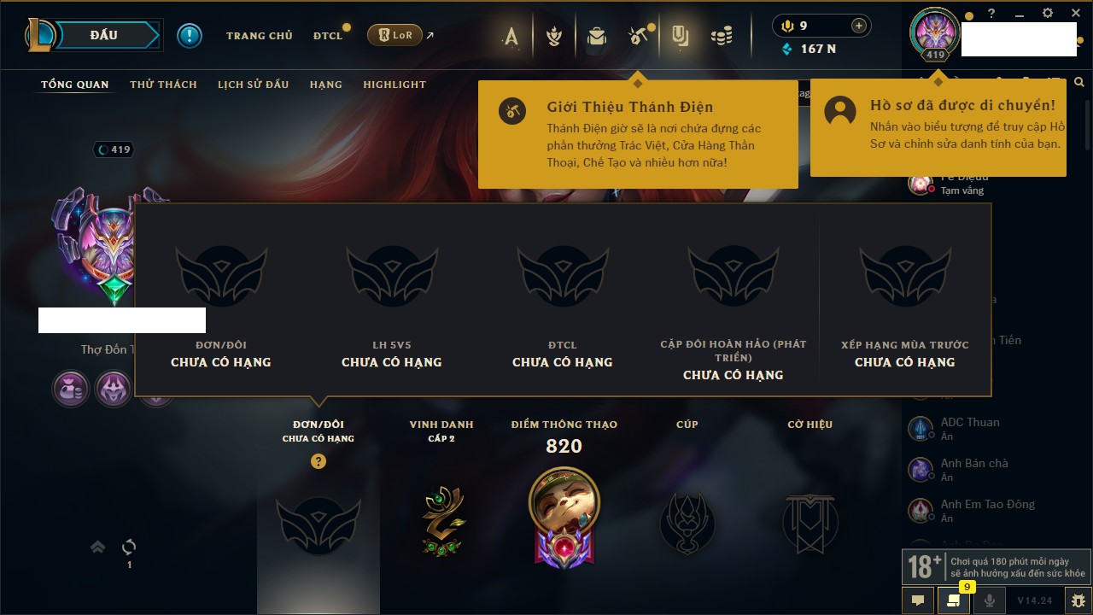The height and width of the screenshot is (615, 1093).
Task: Click the Đơn/Đôi rank help question mark
Action: coord(319,461)
